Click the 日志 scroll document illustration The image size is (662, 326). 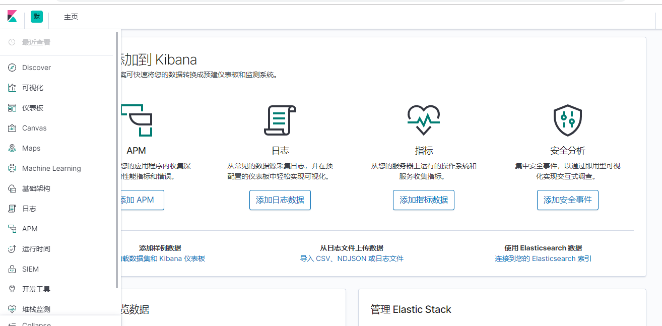280,120
